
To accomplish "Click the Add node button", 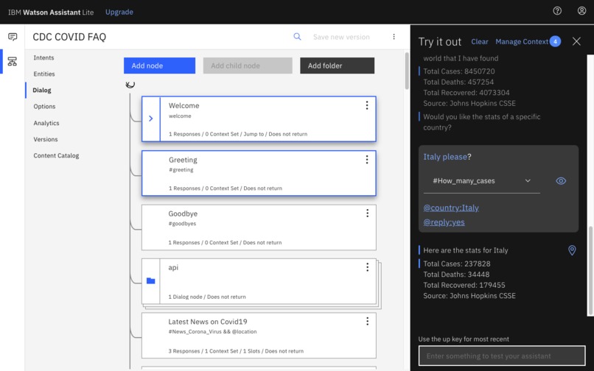I will pos(159,66).
